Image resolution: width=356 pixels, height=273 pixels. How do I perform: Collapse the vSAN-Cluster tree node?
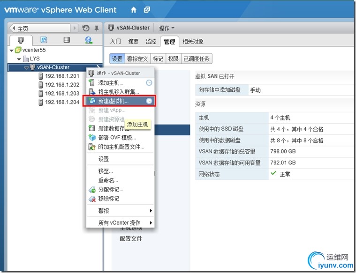(26, 67)
